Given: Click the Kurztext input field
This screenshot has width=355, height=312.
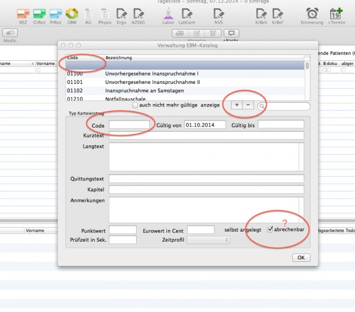Looking at the screenshot, I should point(206,135).
